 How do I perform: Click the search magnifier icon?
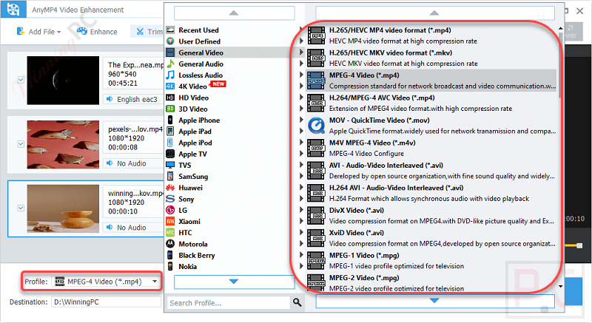[297, 302]
